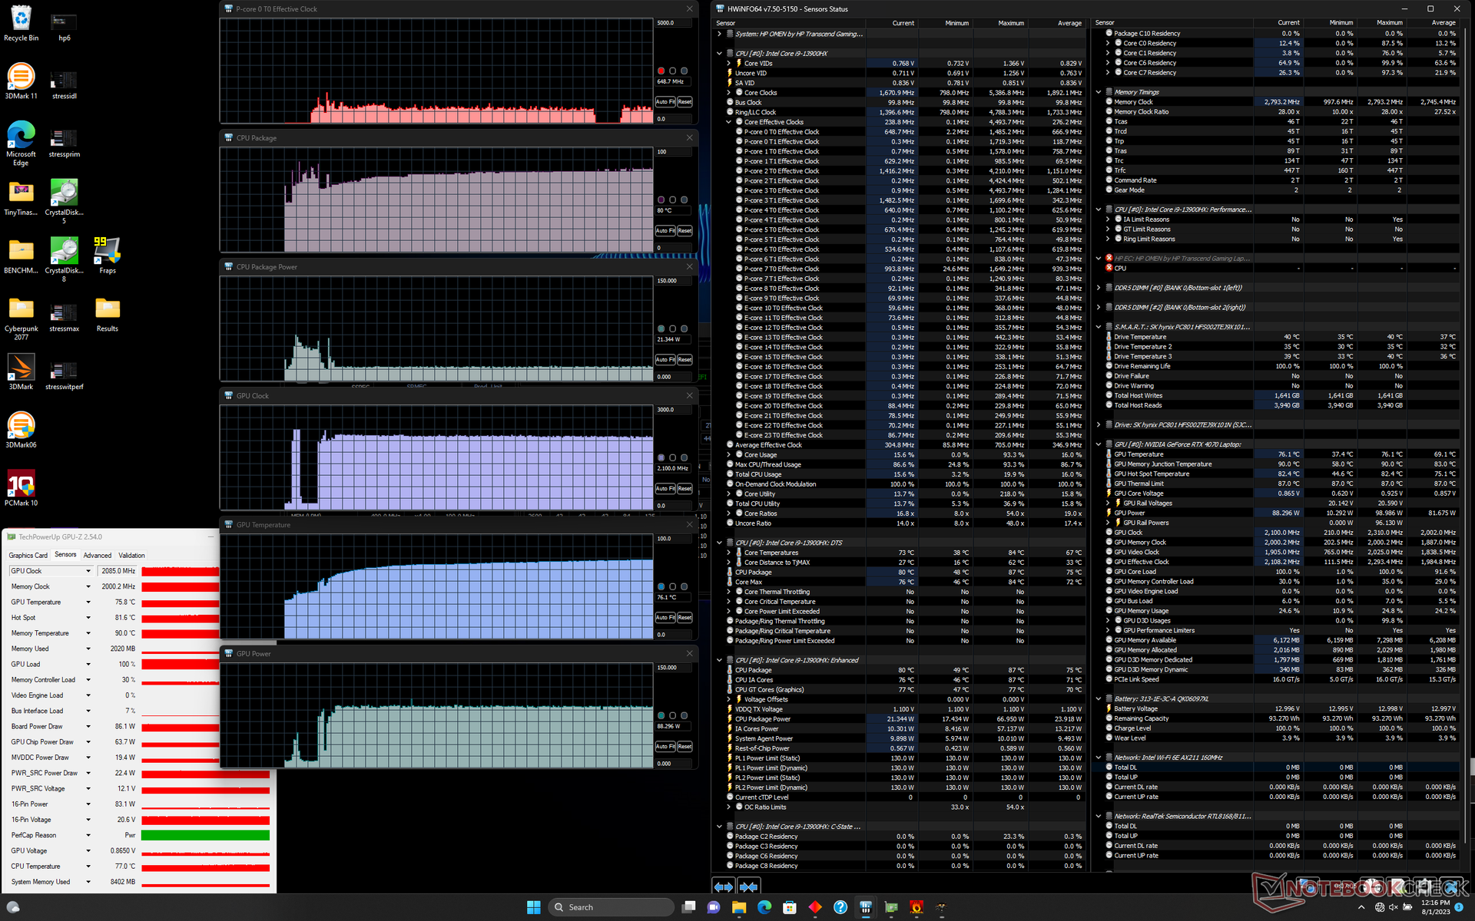Viewport: 1475px width, 921px height.
Task: Collapse the GPU [#0] NVIDIA GeForce RTX 4070 group
Action: pos(1099,444)
